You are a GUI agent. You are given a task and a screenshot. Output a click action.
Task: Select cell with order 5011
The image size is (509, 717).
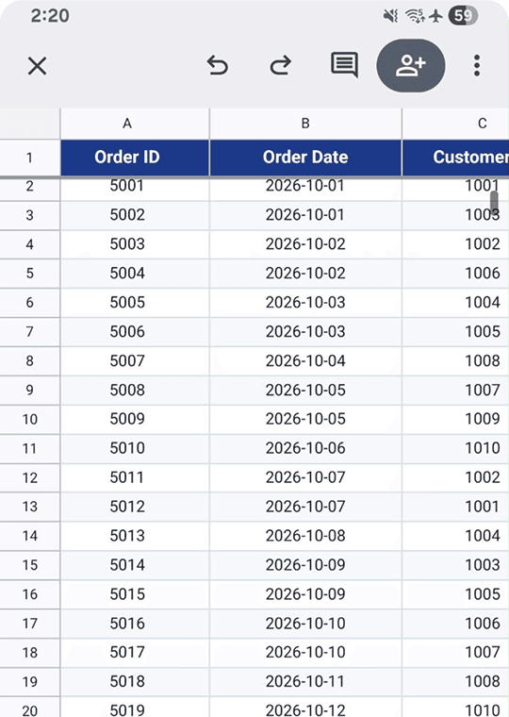pyautogui.click(x=135, y=478)
